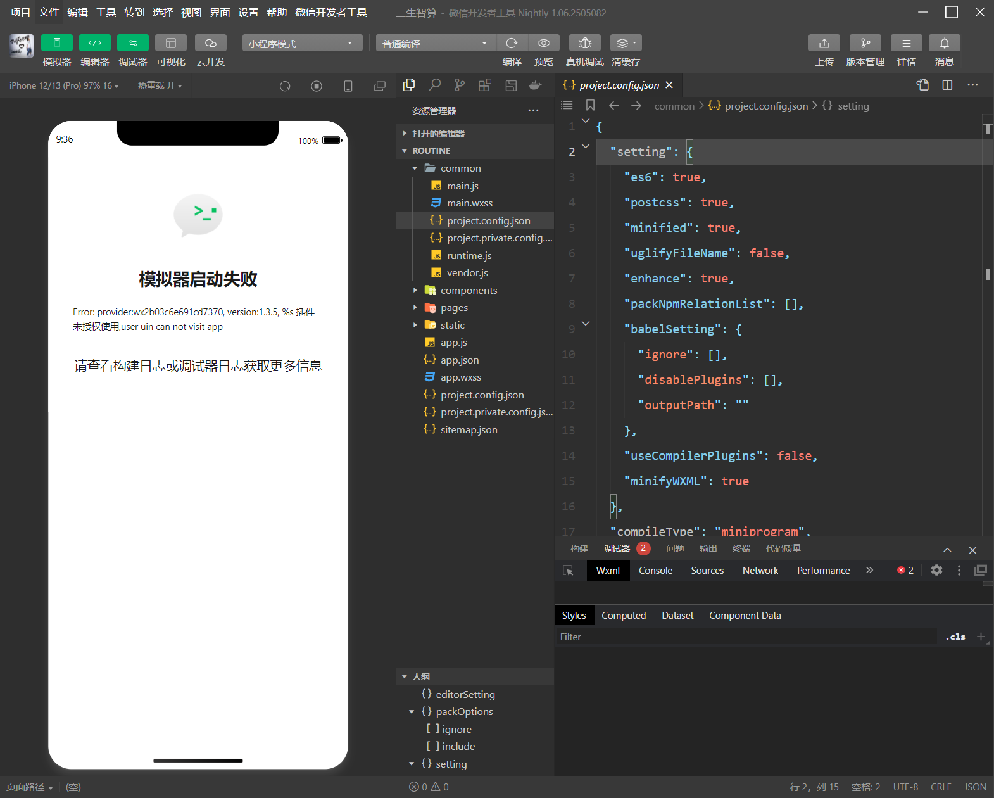Expand the open editors section
Screen dimensions: 994x798
[475, 134]
